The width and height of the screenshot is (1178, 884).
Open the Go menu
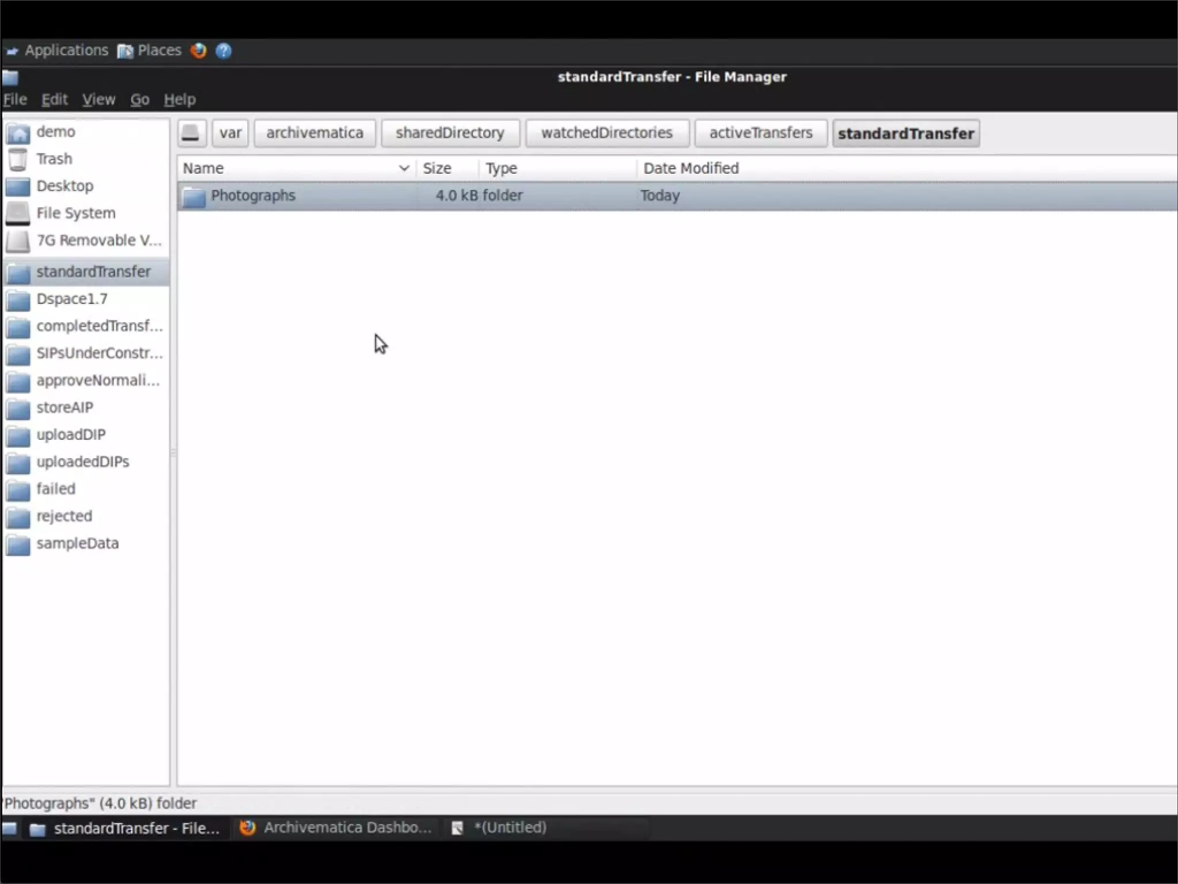coord(139,100)
